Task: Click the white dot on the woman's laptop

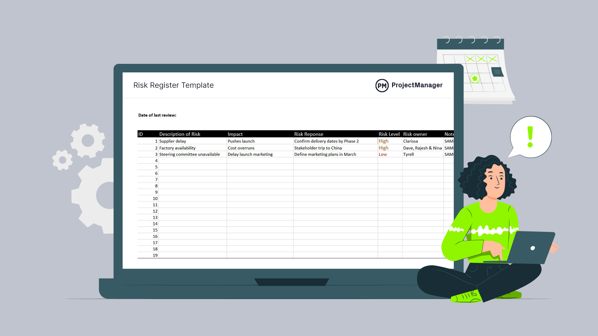Action: pyautogui.click(x=533, y=248)
